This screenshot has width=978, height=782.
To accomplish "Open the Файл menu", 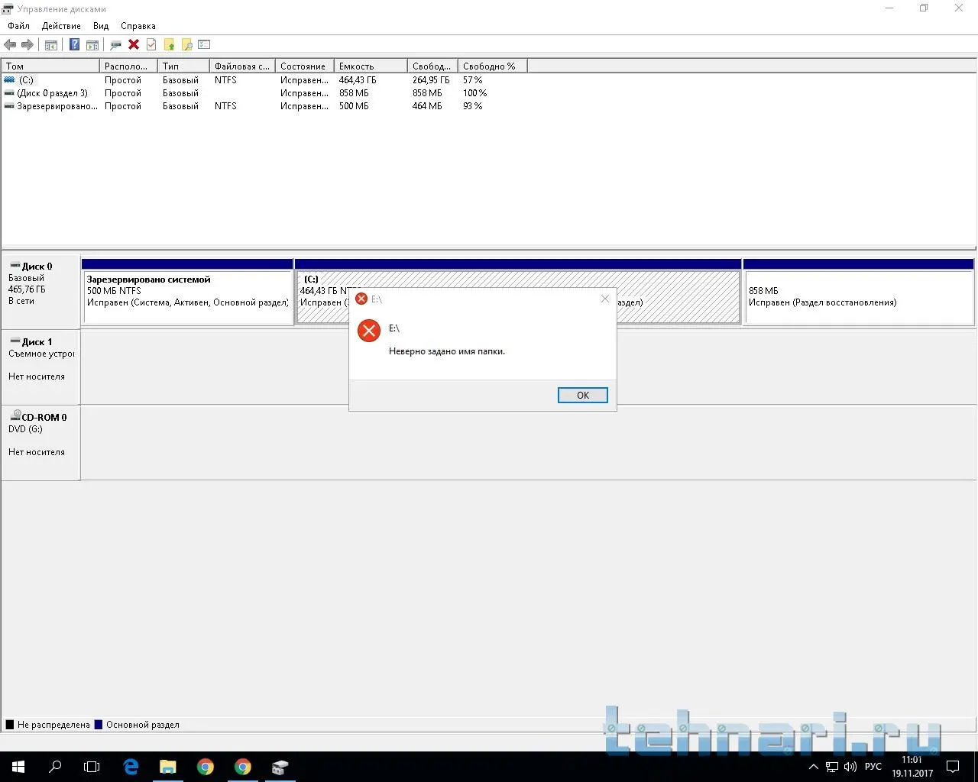I will coord(19,26).
